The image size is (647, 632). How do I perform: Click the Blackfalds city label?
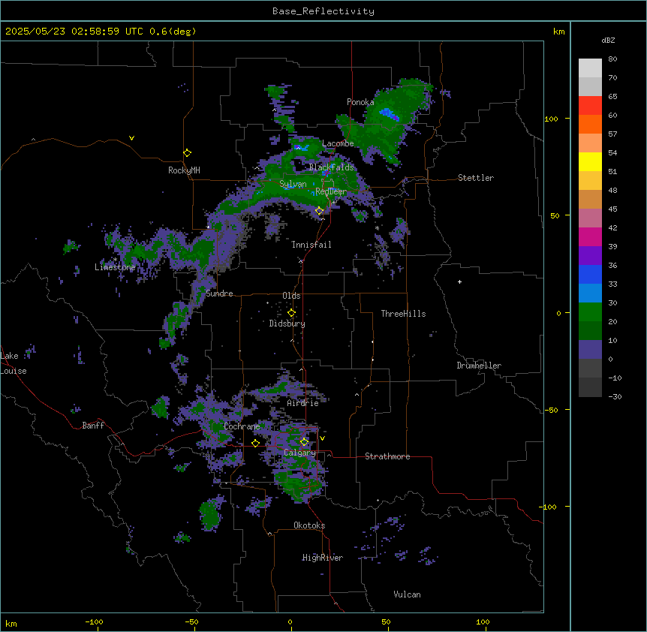coord(331,167)
